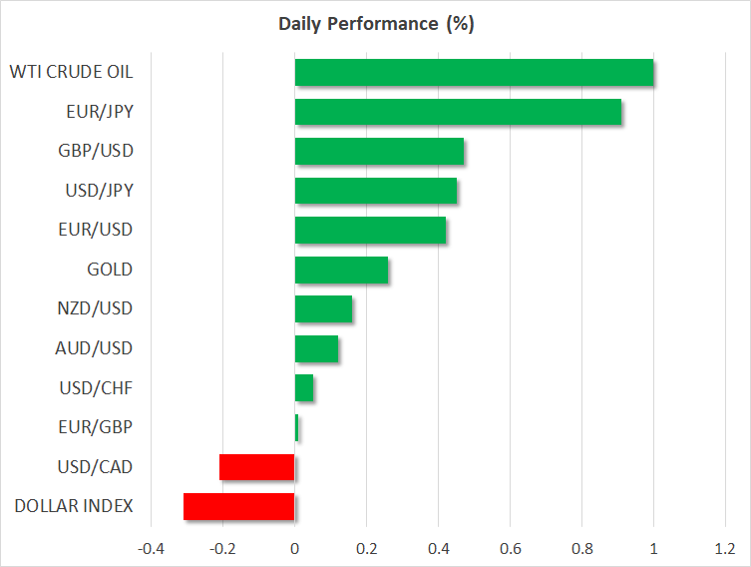The height and width of the screenshot is (567, 751).
Task: Click the 1.2 x-axis tick label
Action: (725, 549)
